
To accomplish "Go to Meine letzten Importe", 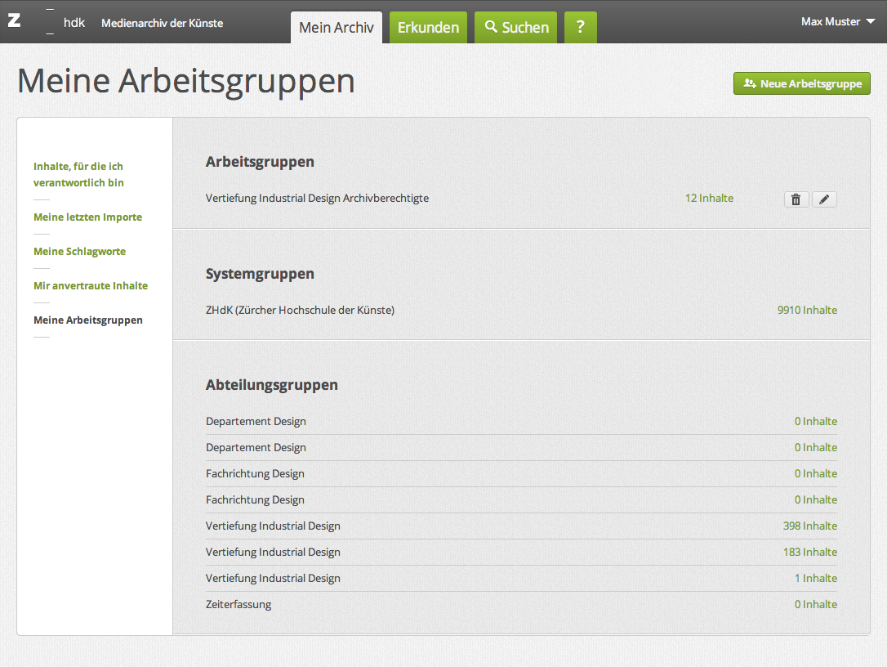I will 87,217.
